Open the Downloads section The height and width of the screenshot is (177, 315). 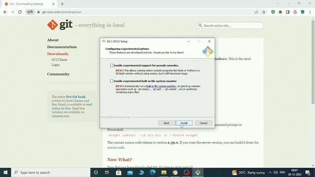(58, 54)
